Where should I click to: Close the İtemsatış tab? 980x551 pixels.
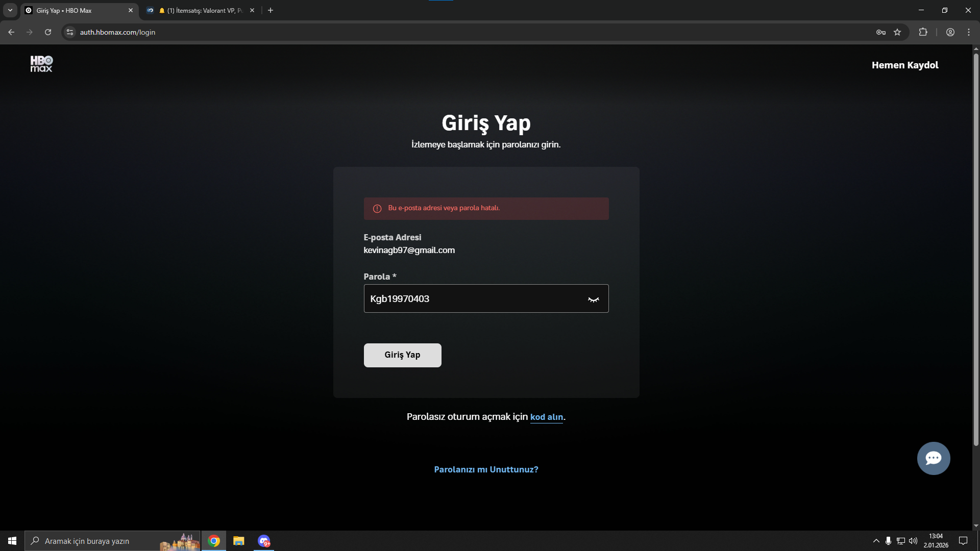pyautogui.click(x=252, y=10)
